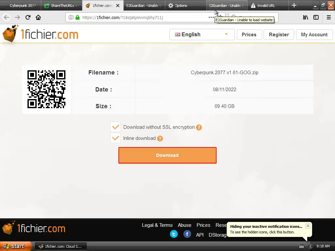
Task: Click the keyboard icon in system tray
Action: coord(301,246)
